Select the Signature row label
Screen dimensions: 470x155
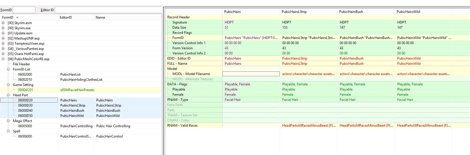180,22
